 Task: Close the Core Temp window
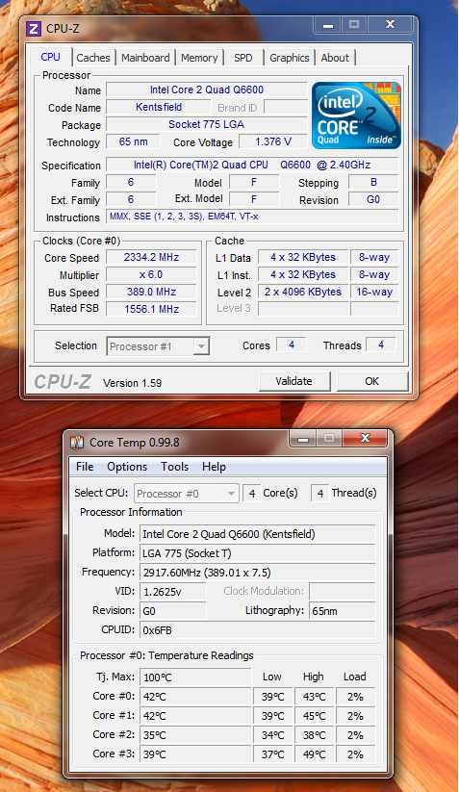point(366,438)
